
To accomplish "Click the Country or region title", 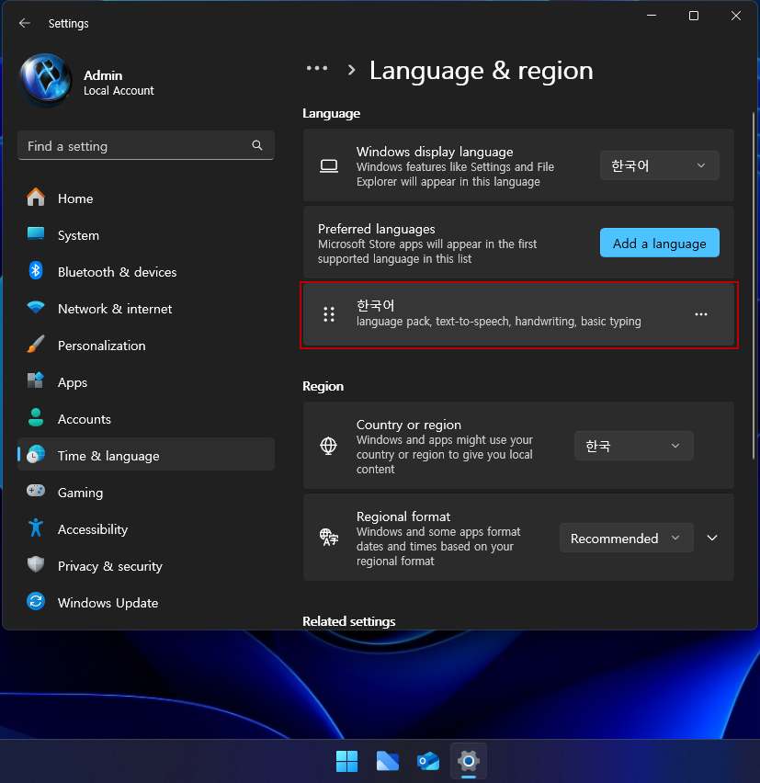I will point(408,425).
